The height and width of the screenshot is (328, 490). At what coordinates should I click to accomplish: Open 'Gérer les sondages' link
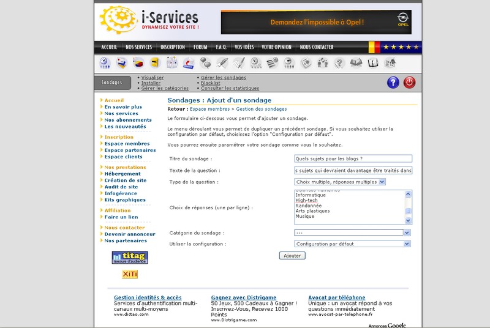click(x=224, y=78)
